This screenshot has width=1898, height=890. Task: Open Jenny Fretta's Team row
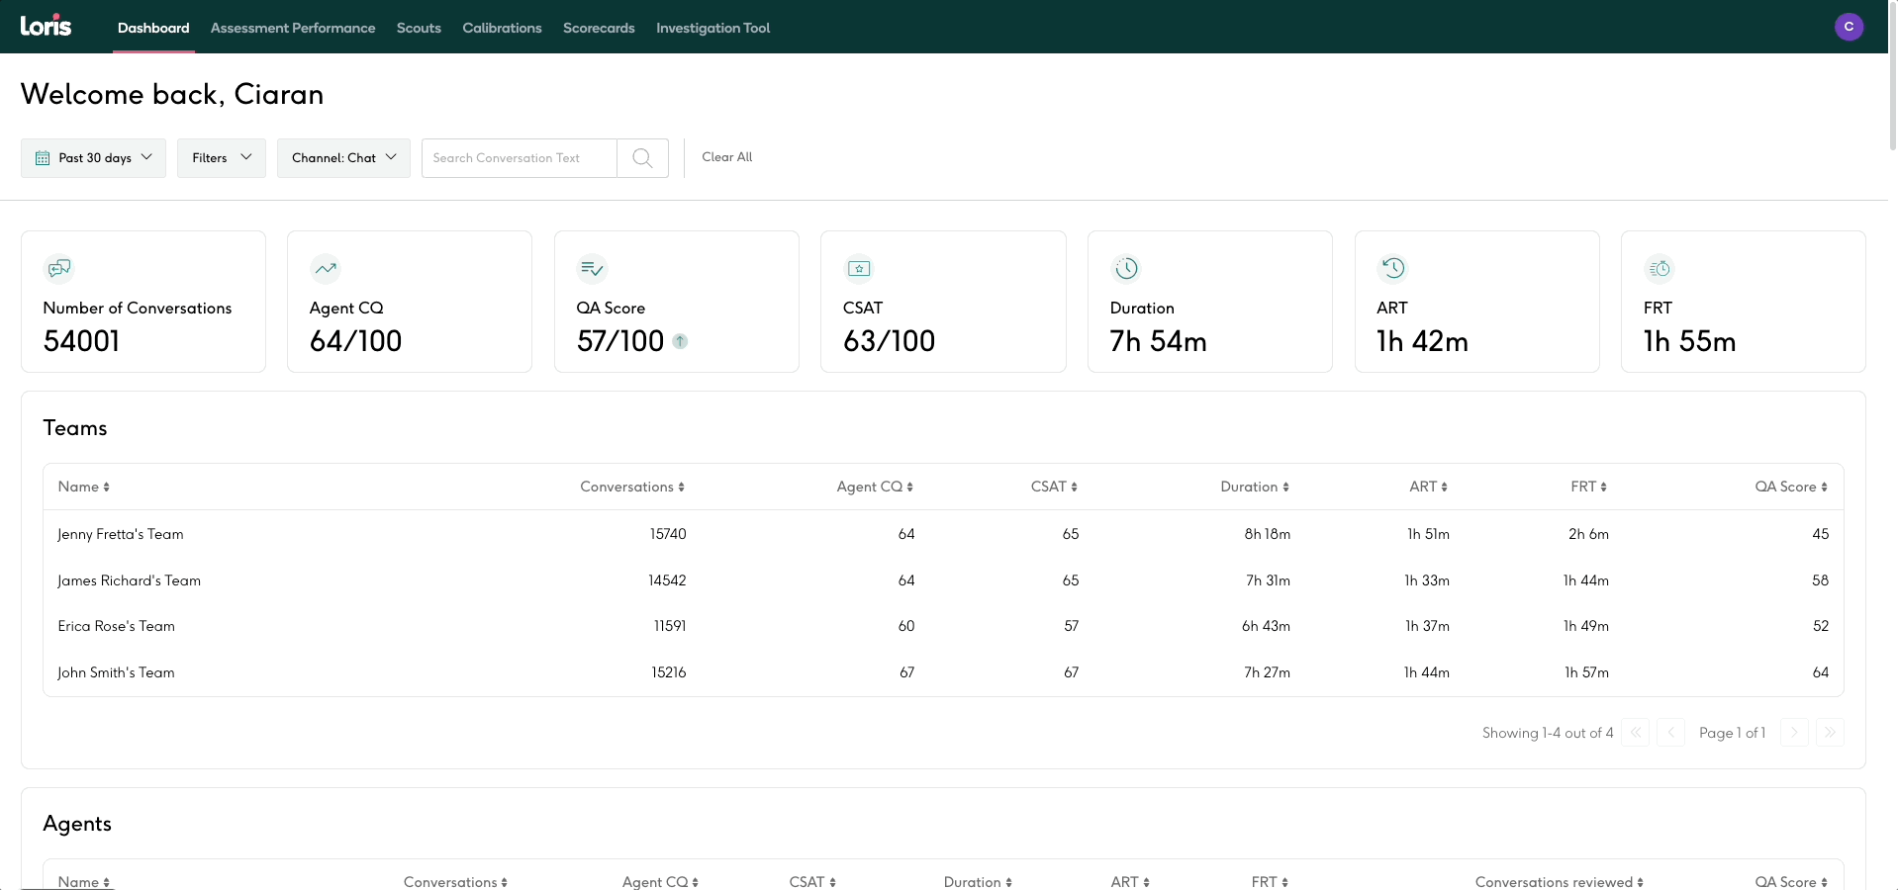click(121, 534)
